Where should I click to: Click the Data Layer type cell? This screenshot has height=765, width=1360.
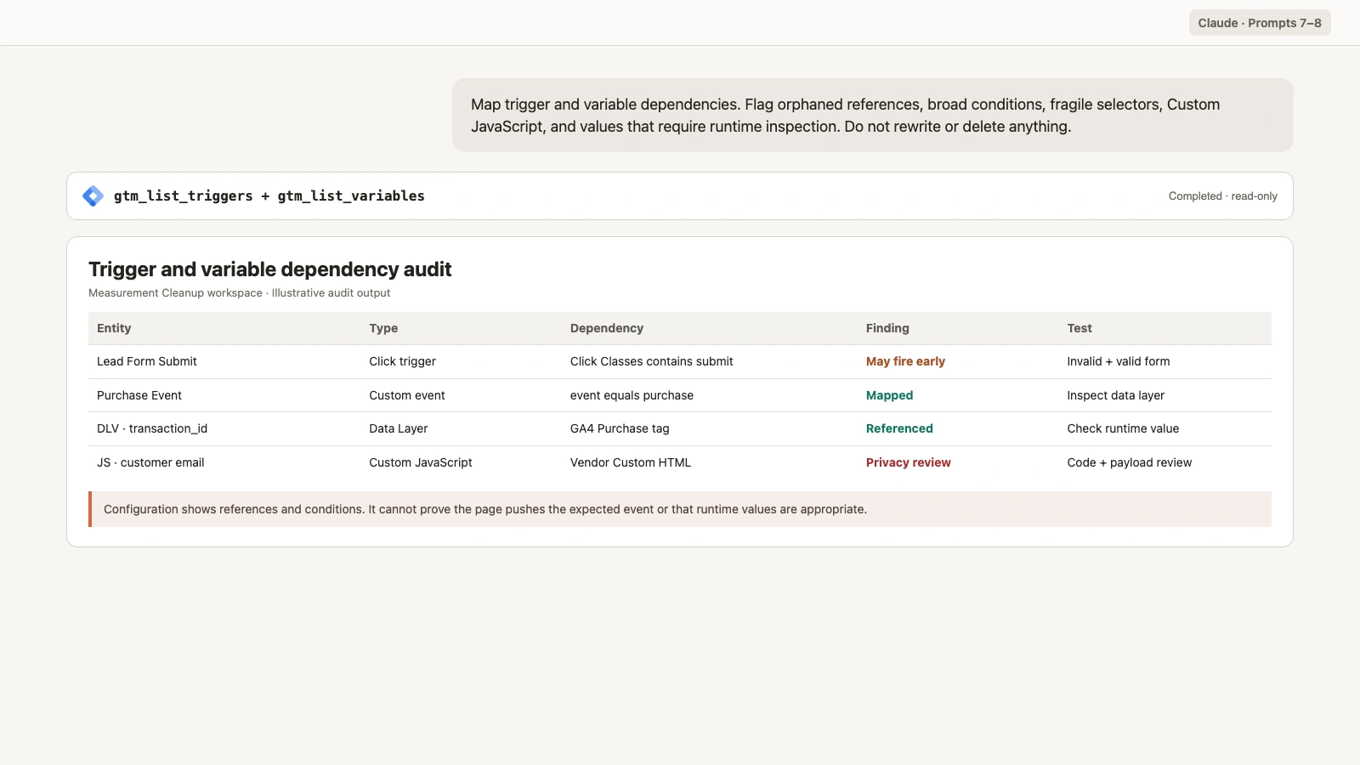coord(399,428)
